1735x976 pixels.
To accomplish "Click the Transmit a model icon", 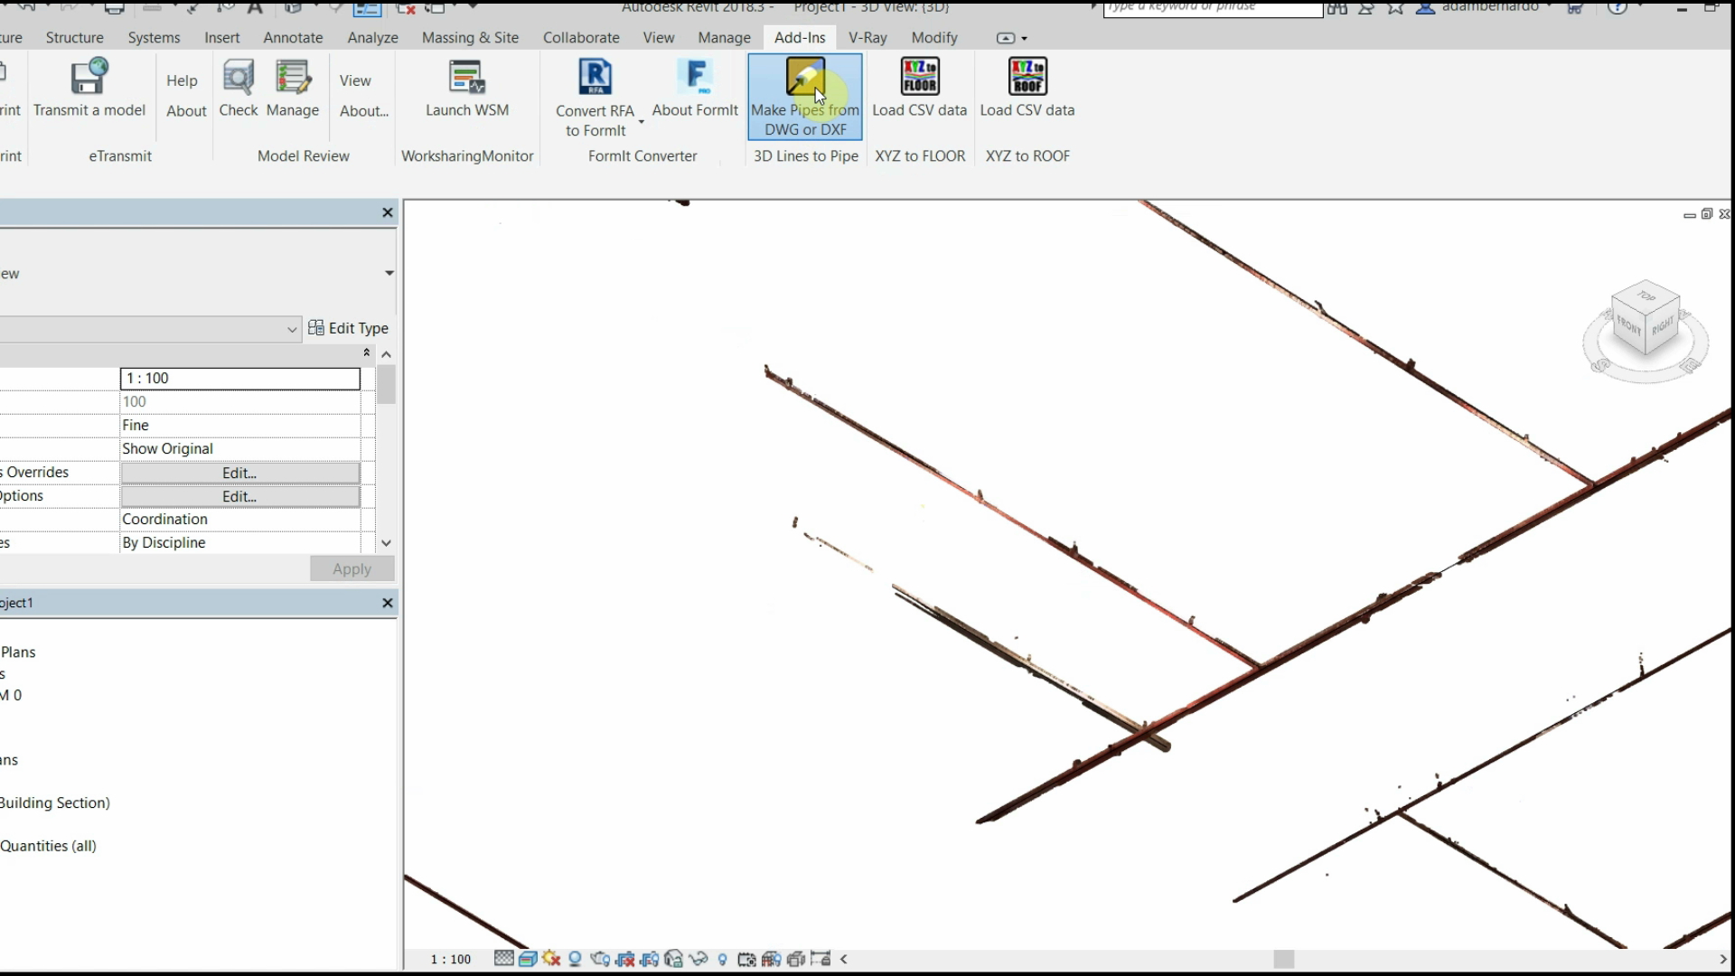I will tap(89, 78).
